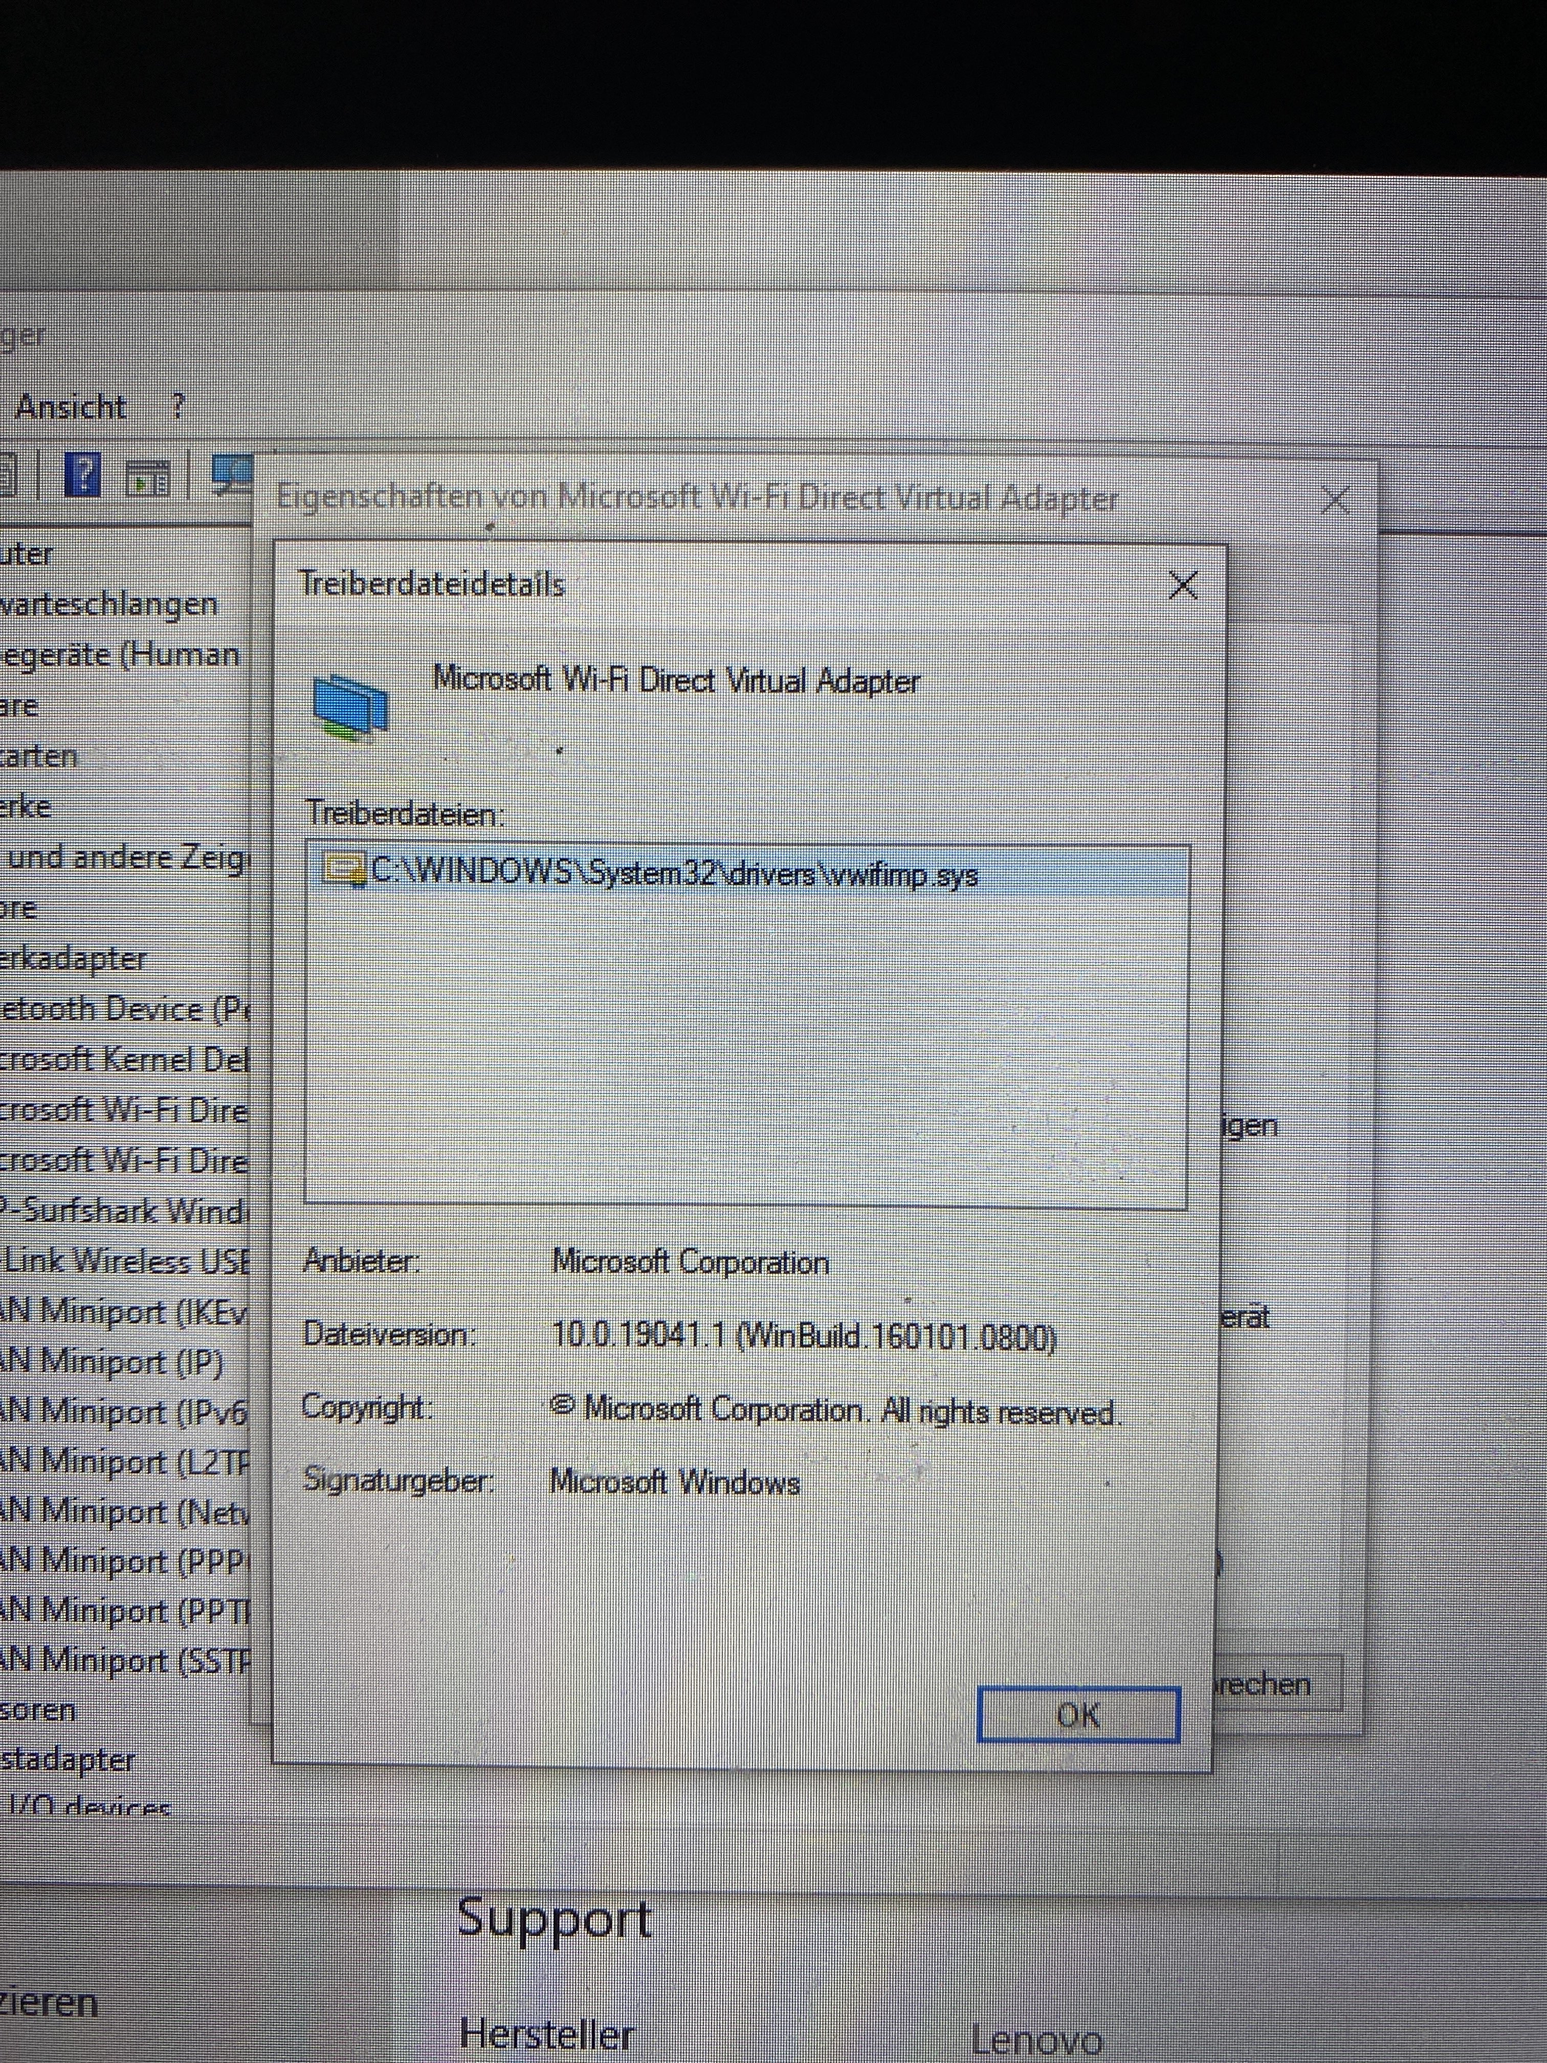Click the file version 10.0.19041.1 value
This screenshot has height=2063, width=1547.
coord(805,1336)
